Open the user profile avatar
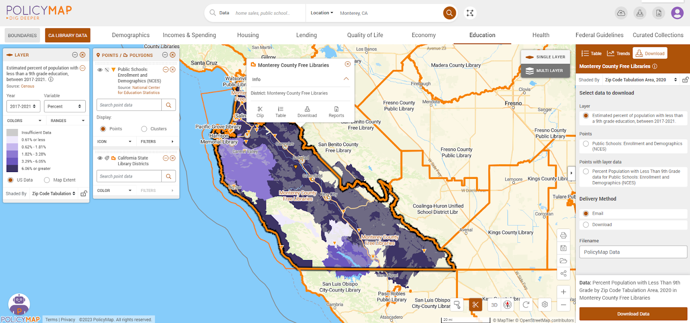 click(677, 13)
